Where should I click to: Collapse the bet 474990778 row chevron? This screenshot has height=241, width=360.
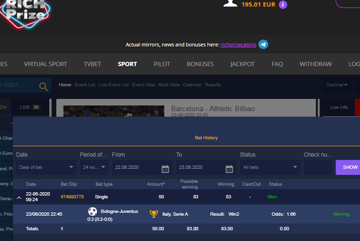point(19,198)
